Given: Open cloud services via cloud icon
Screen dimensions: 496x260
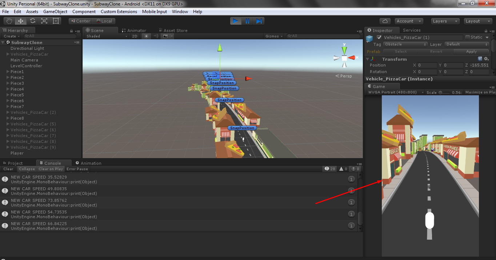Looking at the screenshot, I should click(385, 21).
